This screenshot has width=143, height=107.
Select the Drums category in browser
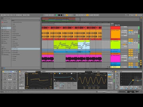point(6,30)
